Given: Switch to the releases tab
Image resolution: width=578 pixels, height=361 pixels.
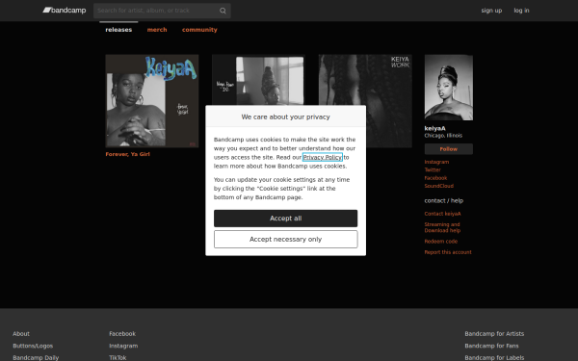Looking at the screenshot, I should 118,30.
